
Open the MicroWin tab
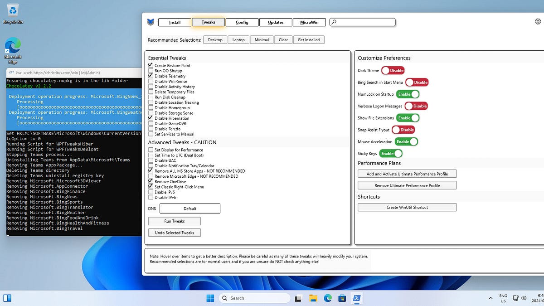309,22
